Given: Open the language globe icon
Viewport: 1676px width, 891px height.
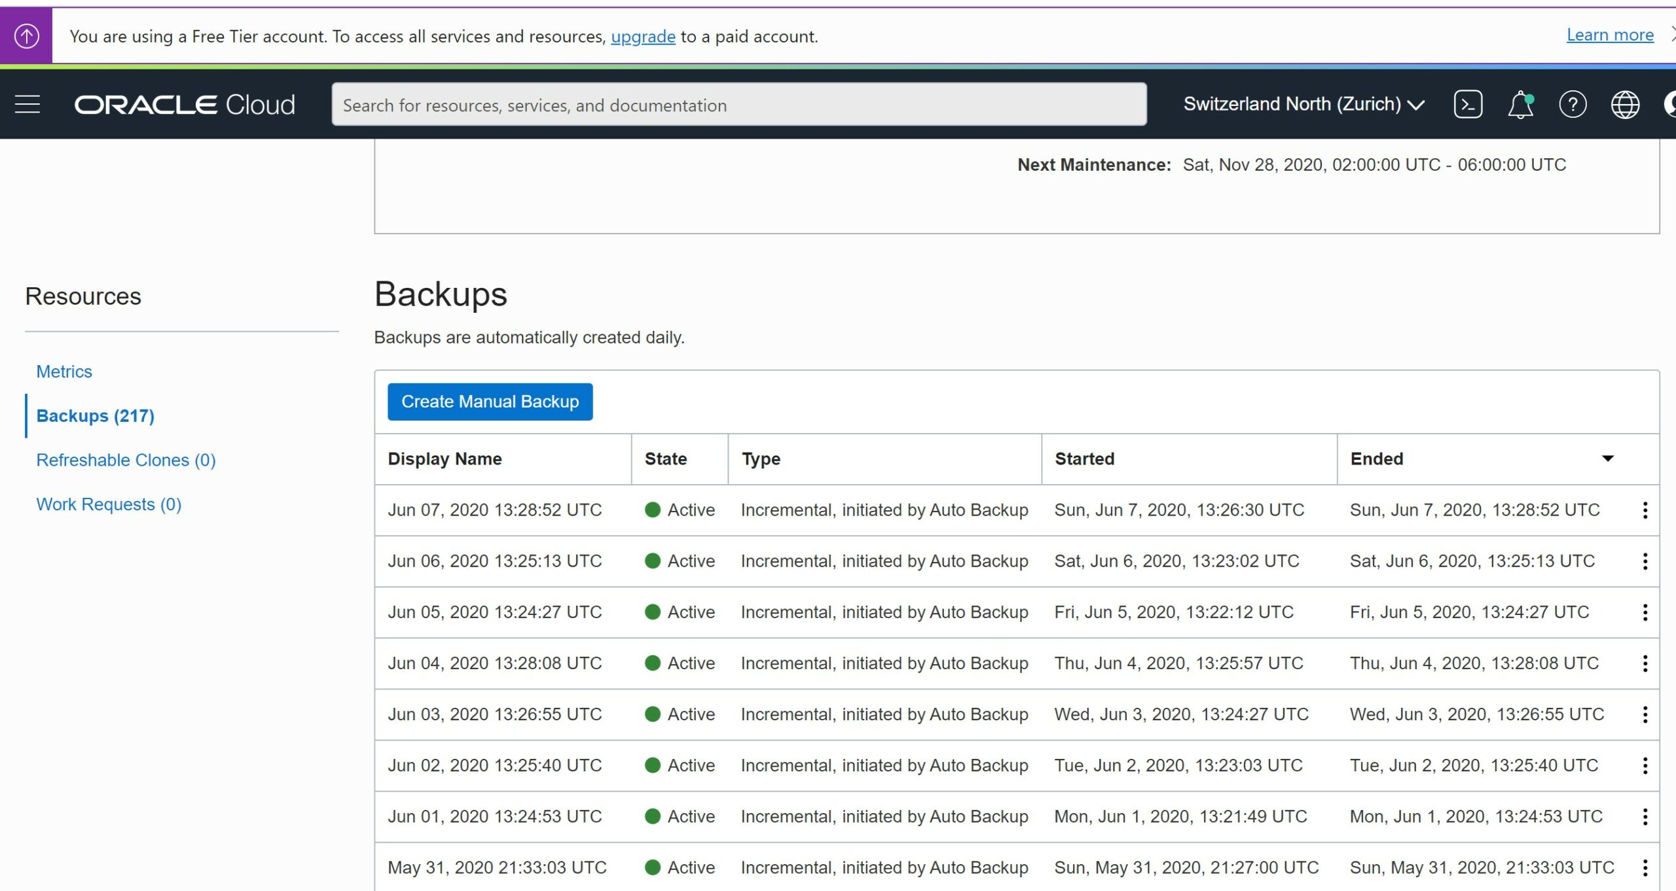Looking at the screenshot, I should [1625, 105].
